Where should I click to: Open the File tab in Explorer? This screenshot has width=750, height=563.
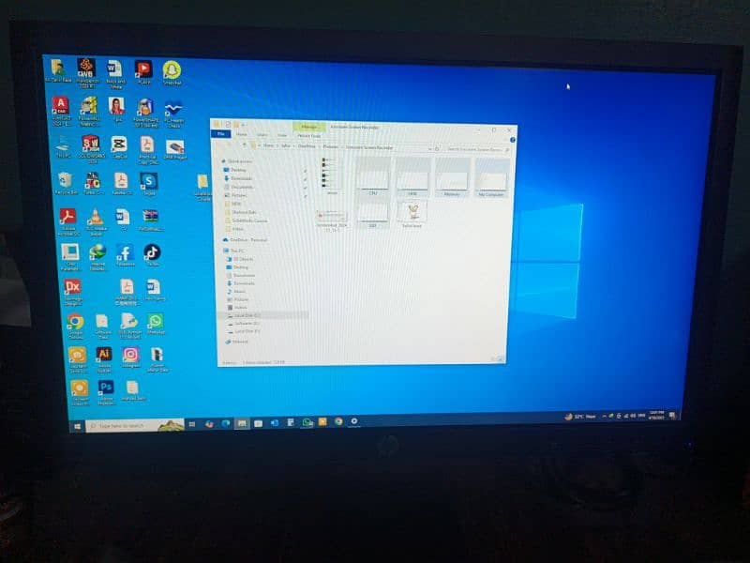[221, 134]
